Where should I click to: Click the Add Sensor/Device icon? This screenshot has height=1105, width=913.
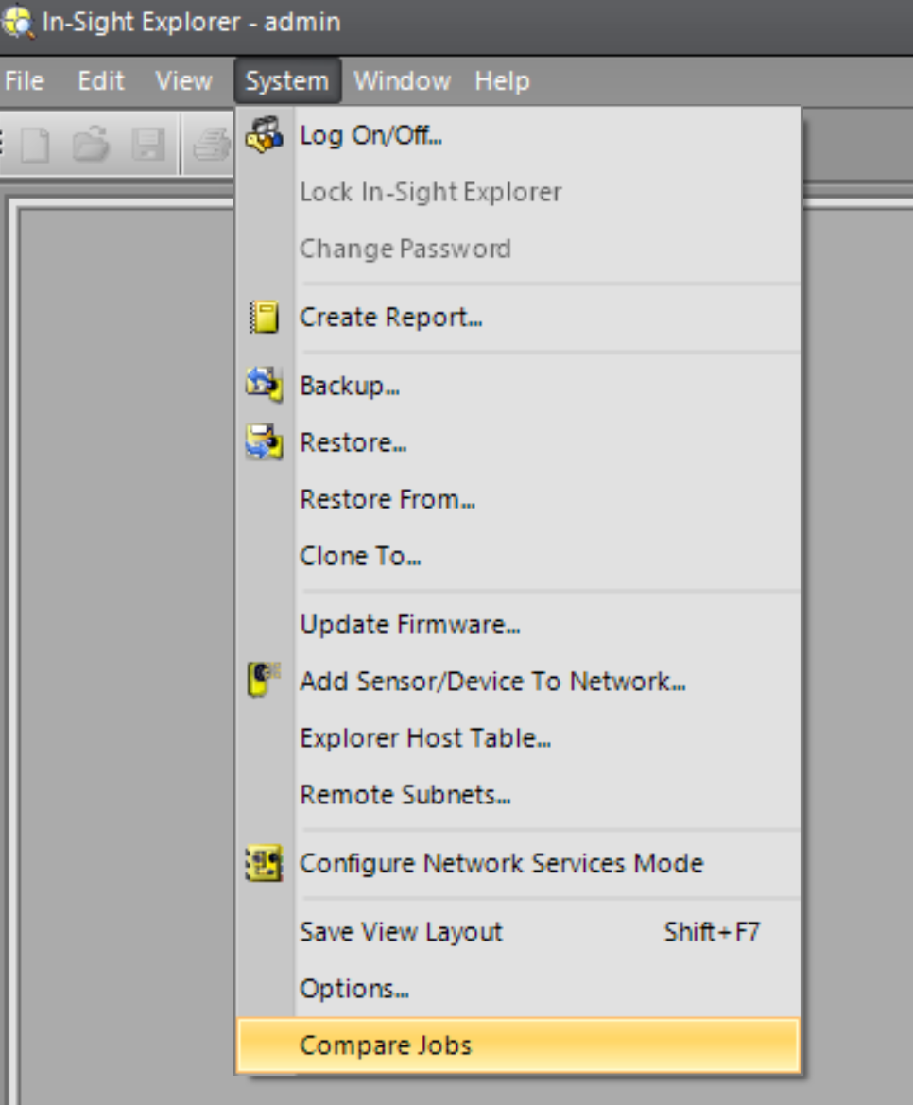click(265, 681)
